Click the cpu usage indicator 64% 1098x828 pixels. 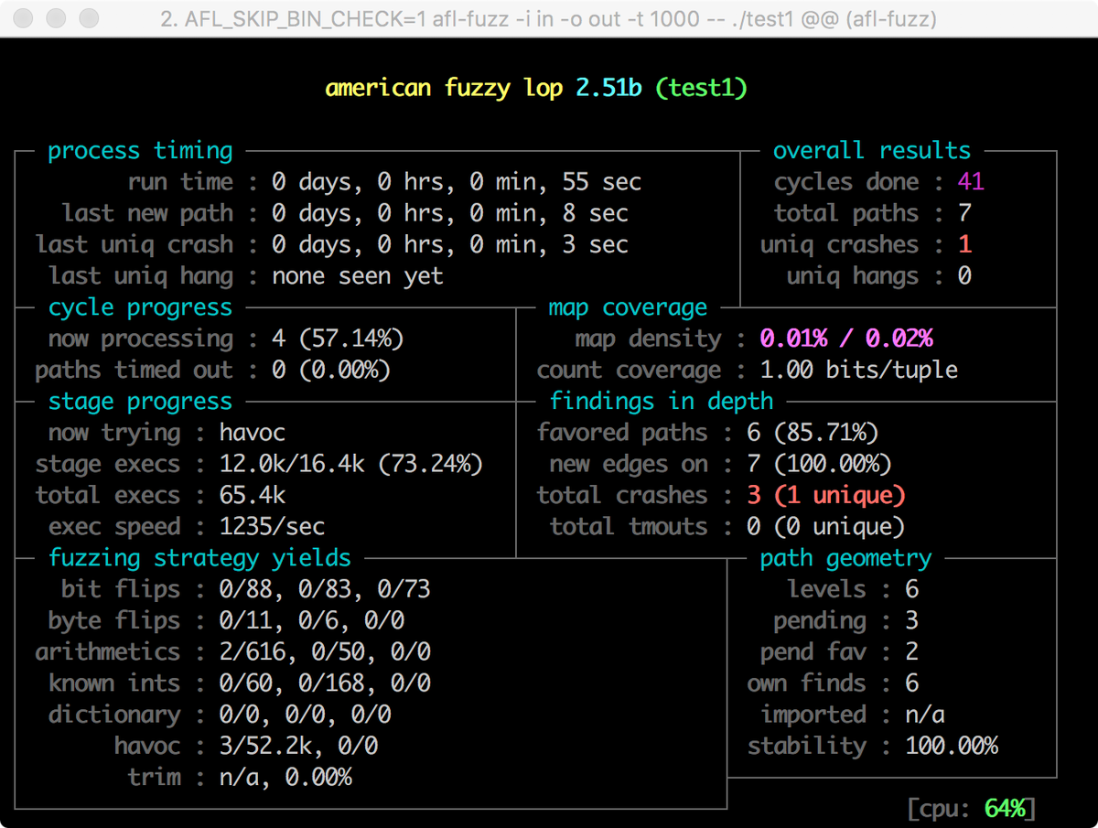1004,808
